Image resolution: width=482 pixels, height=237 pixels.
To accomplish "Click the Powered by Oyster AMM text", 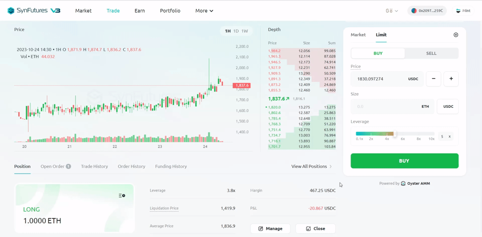I will click(405, 184).
